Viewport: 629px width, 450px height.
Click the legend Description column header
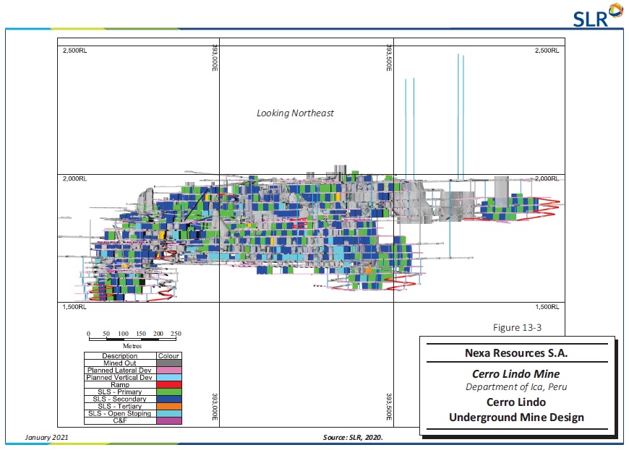click(119, 356)
